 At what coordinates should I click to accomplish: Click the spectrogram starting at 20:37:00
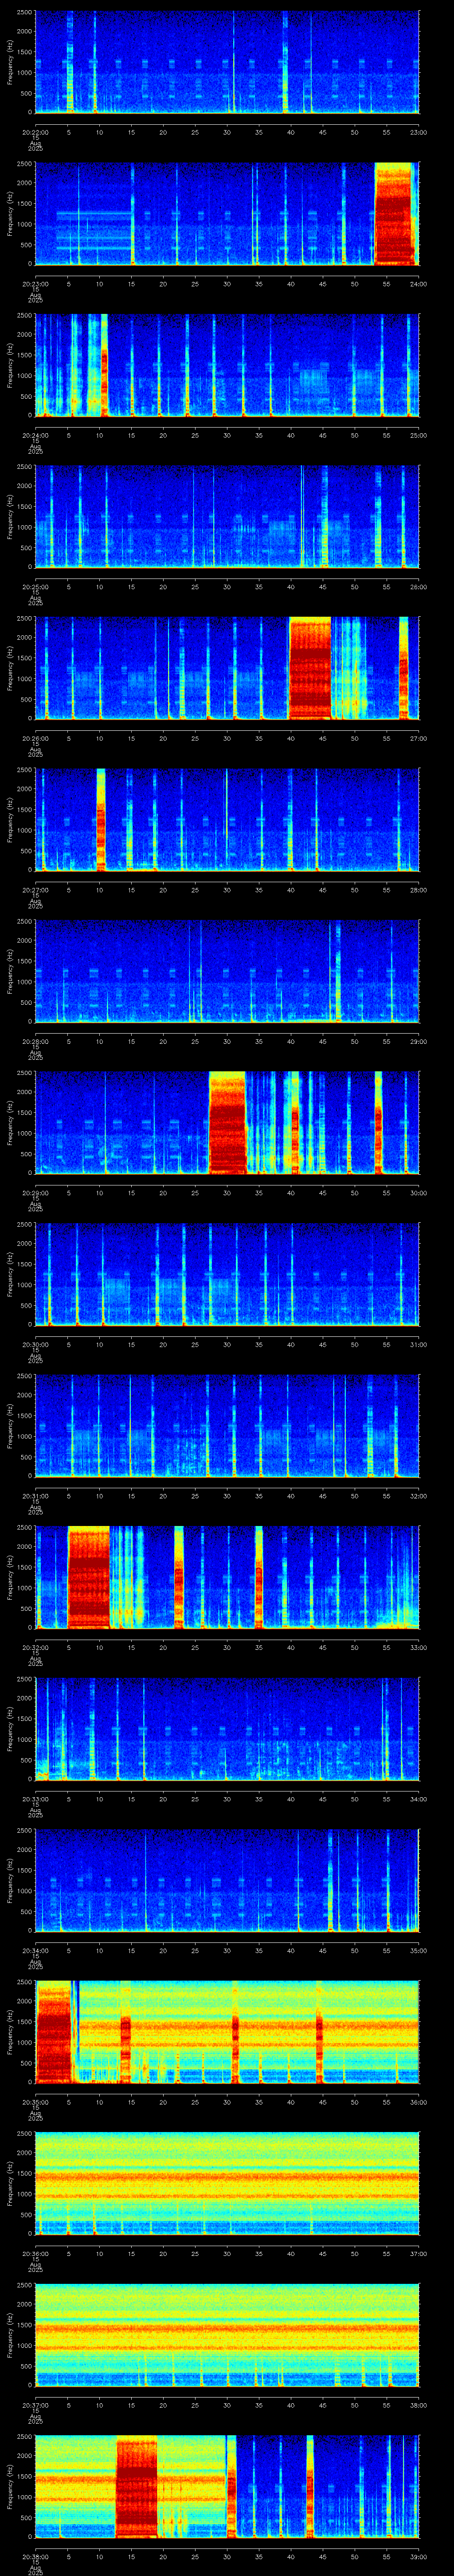click(x=227, y=2334)
